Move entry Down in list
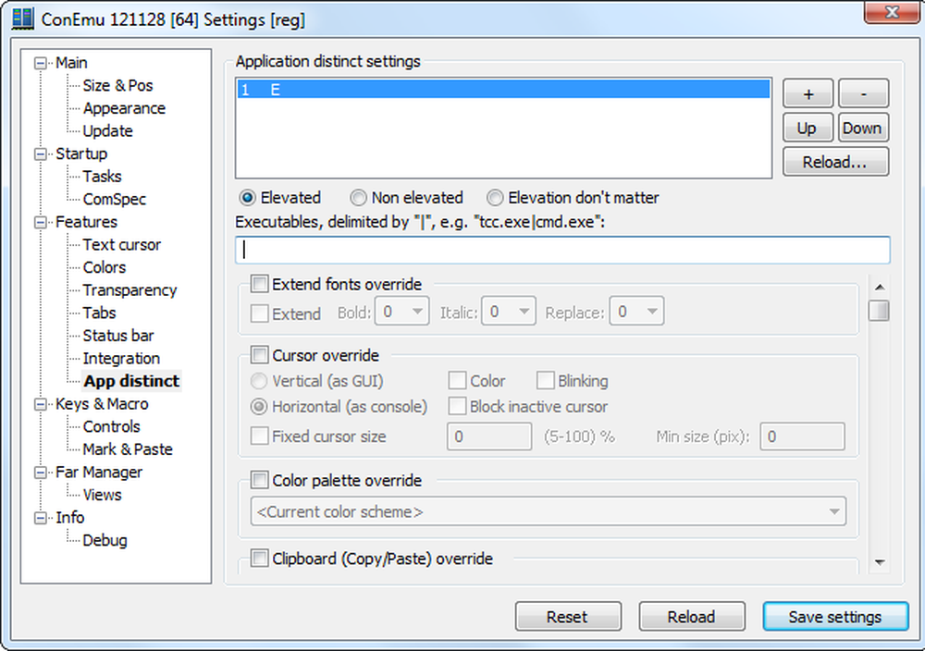Screen dimensions: 925x651 tap(863, 128)
